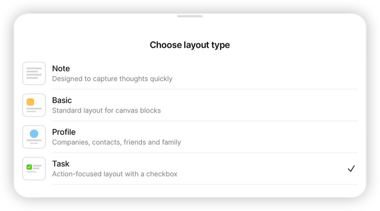The image size is (380, 211).
Task: Select the Profile layout icon
Action: (x=34, y=137)
